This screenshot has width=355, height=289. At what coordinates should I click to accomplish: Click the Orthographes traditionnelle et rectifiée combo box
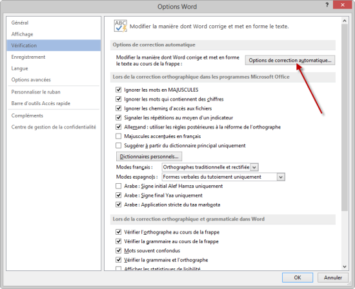coord(210,167)
